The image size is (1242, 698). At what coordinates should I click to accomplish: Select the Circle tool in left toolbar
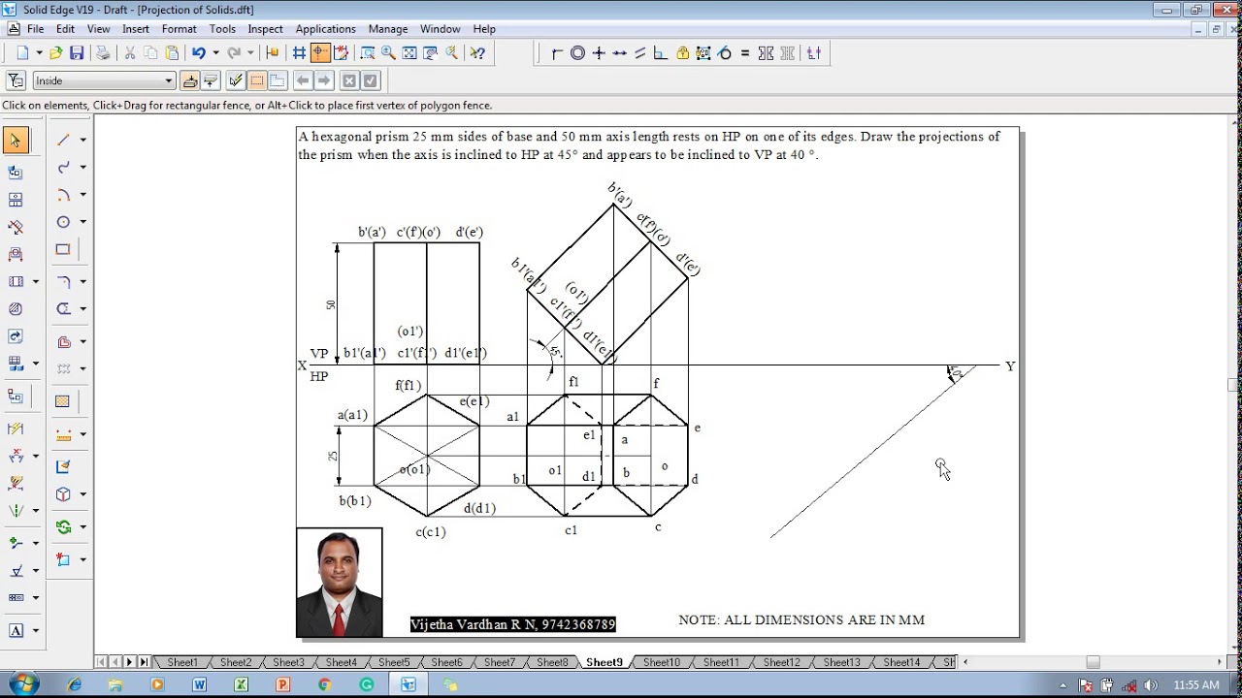click(64, 221)
